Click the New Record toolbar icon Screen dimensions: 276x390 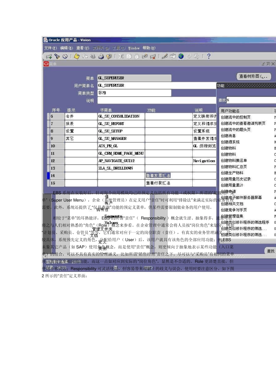tap(49, 56)
